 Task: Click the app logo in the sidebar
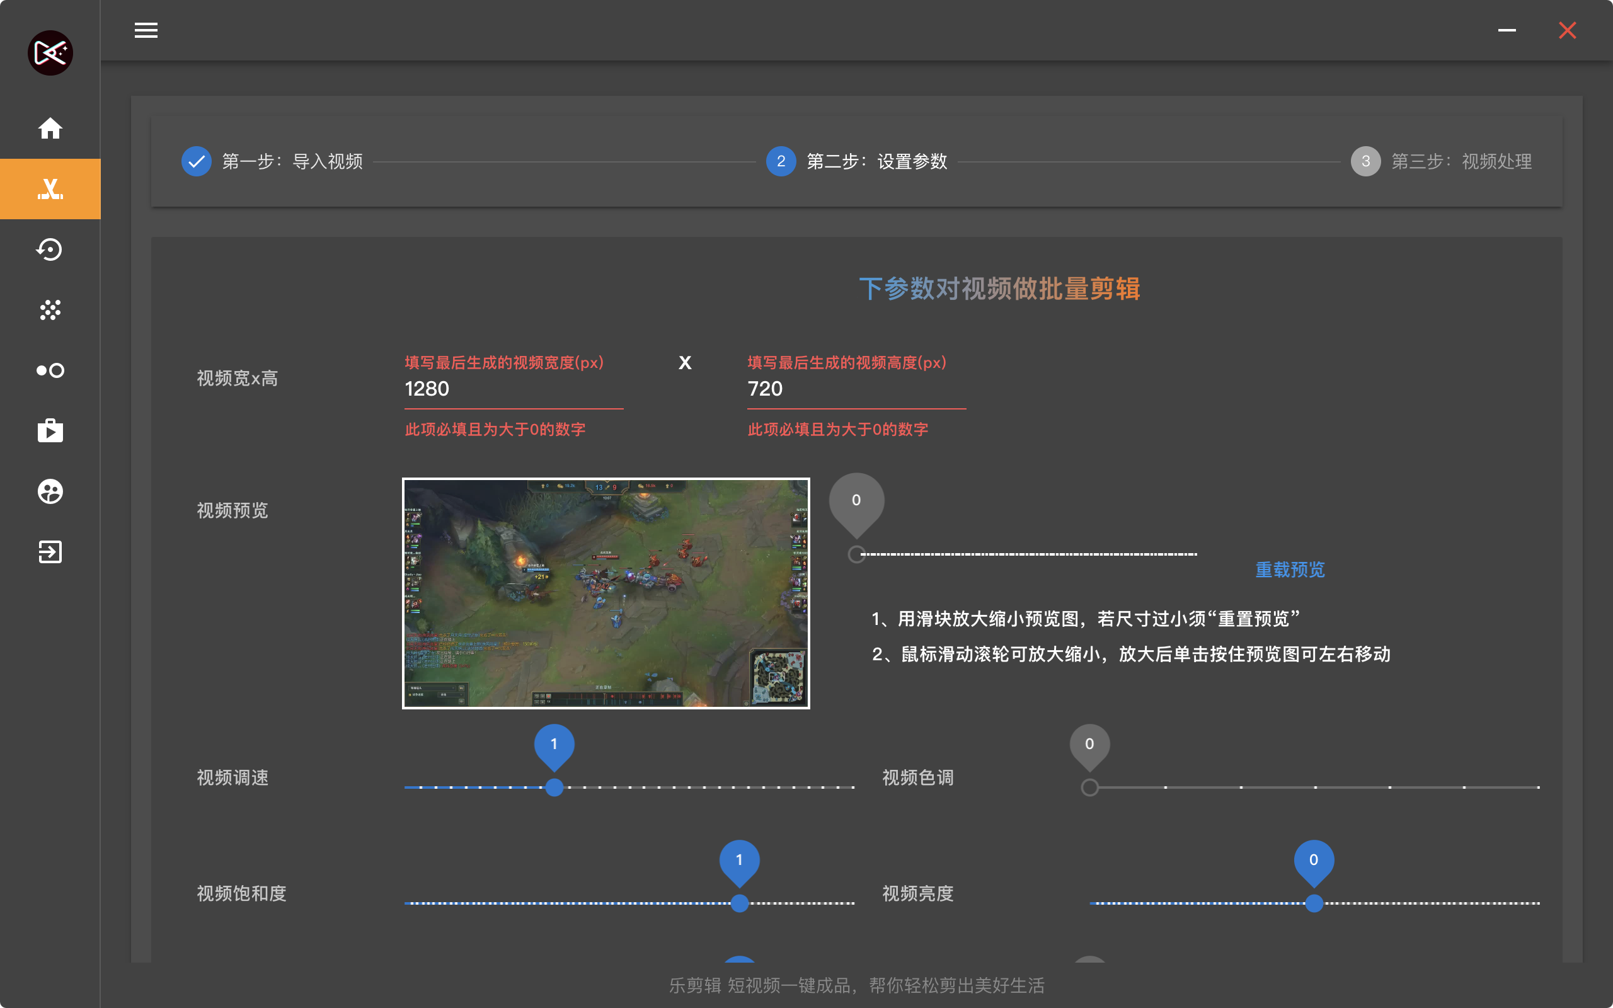(50, 53)
